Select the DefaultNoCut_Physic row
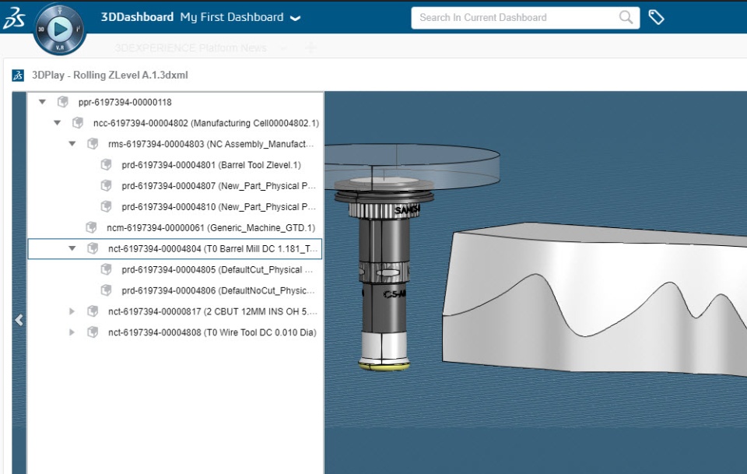This screenshot has height=474, width=747. 175,290
